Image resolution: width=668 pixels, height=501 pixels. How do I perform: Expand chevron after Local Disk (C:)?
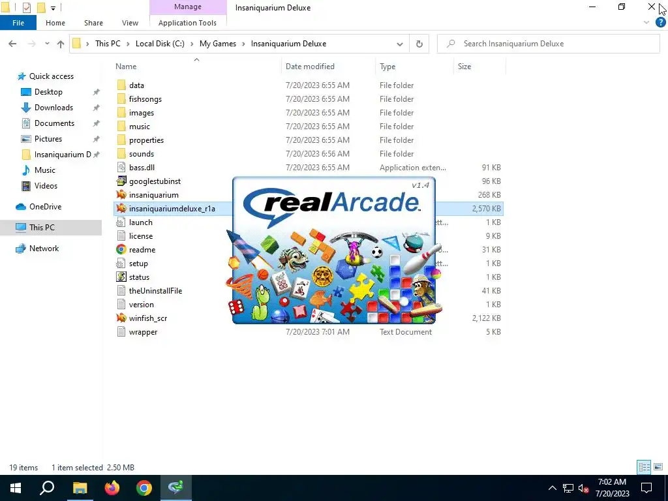click(x=192, y=44)
